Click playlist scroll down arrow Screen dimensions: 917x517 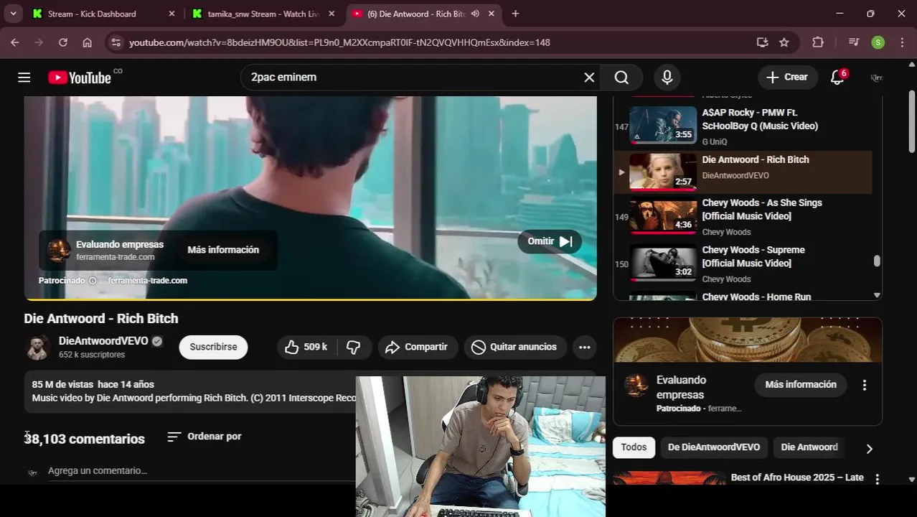(877, 295)
